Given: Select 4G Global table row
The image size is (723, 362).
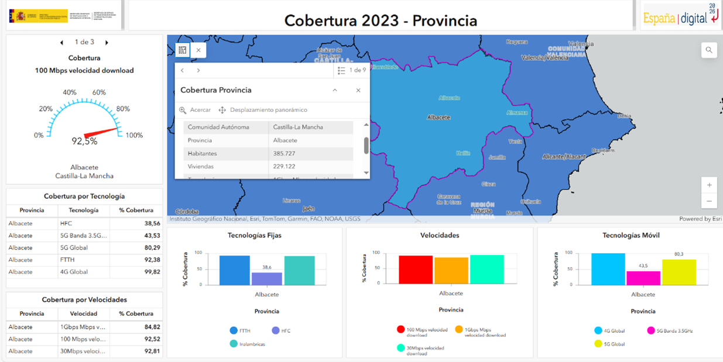Looking at the screenshot, I should click(x=84, y=272).
